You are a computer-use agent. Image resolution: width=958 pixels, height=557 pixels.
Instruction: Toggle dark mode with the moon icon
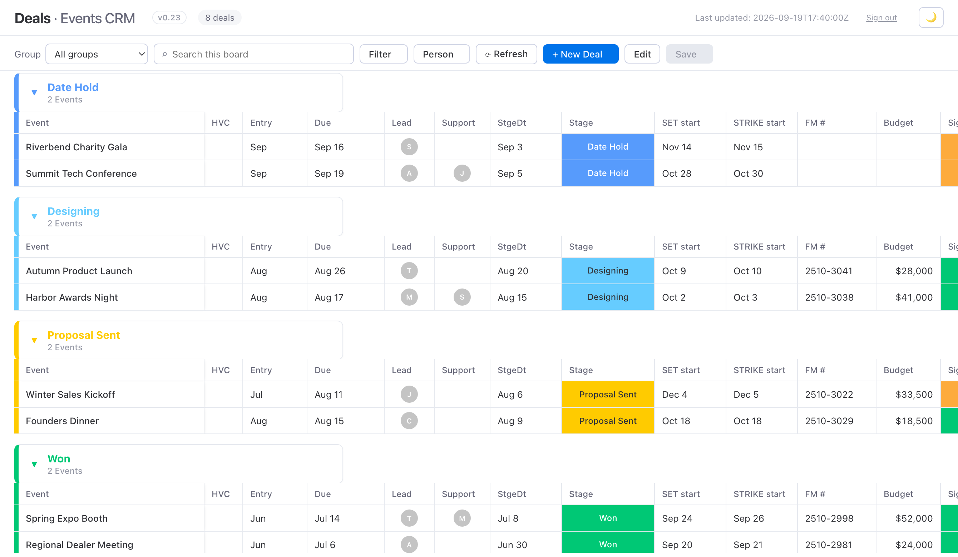(930, 17)
